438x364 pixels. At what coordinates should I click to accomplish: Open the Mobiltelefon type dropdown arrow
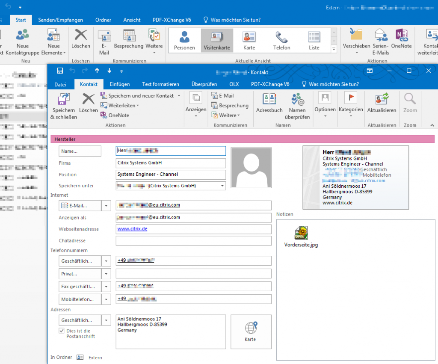click(x=106, y=299)
